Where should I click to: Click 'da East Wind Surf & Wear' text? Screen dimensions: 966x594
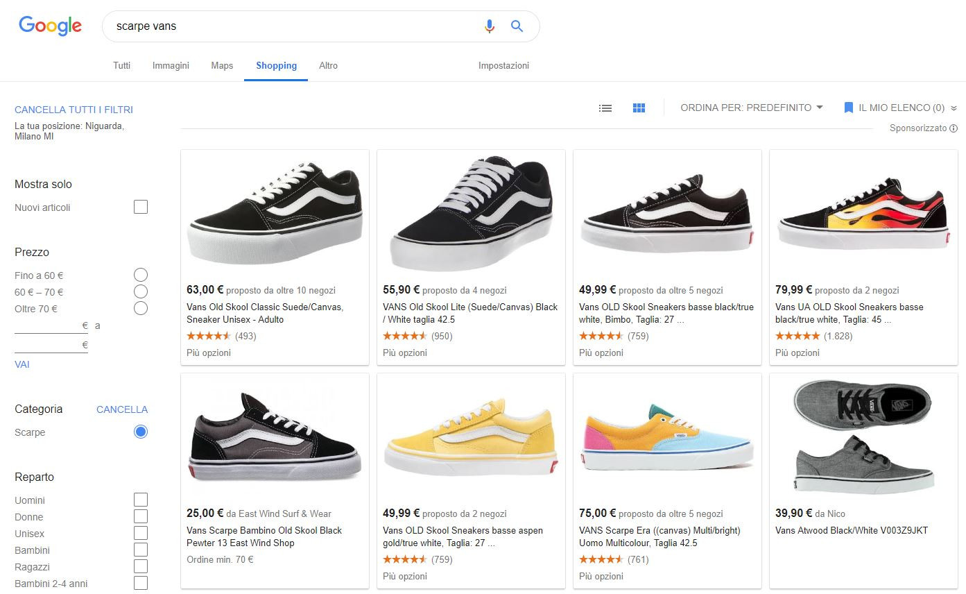coord(279,514)
